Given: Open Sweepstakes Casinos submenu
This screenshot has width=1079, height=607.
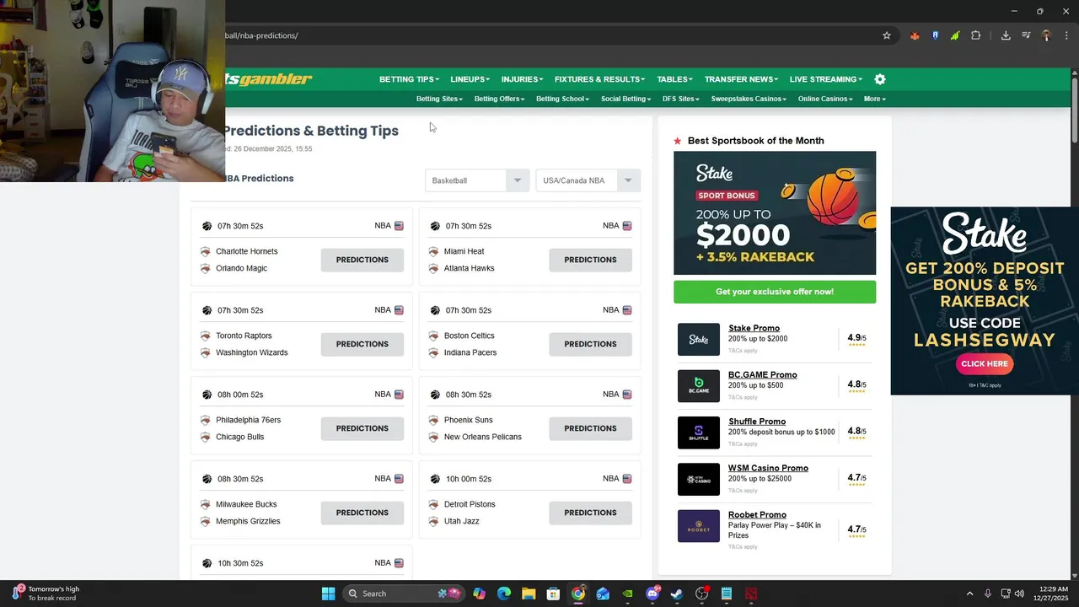Looking at the screenshot, I should click(749, 99).
